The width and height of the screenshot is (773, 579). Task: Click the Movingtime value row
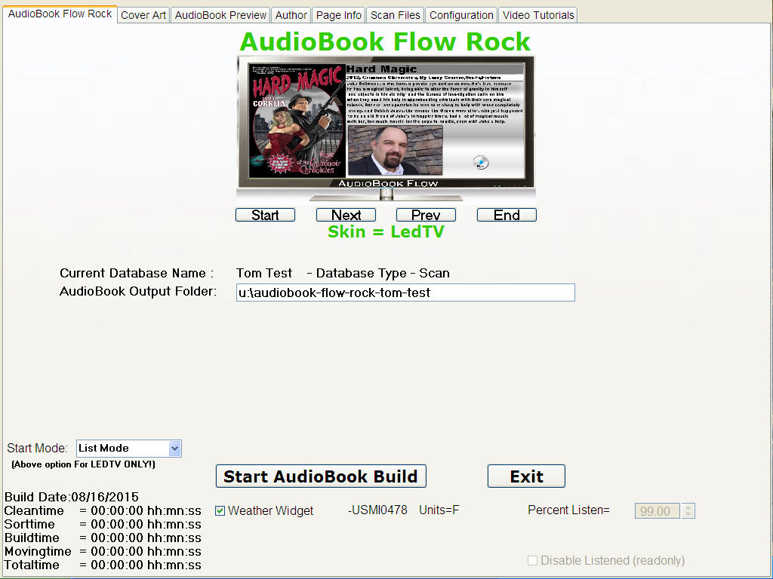103,551
